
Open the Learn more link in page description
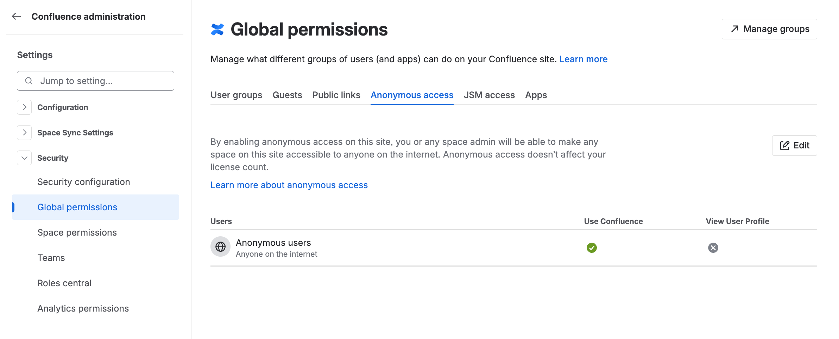click(583, 59)
